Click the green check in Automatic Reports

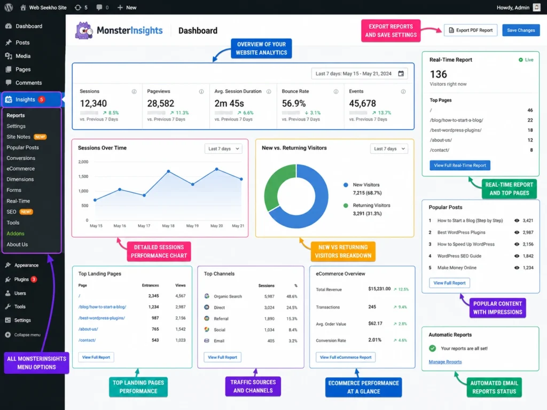click(433, 348)
